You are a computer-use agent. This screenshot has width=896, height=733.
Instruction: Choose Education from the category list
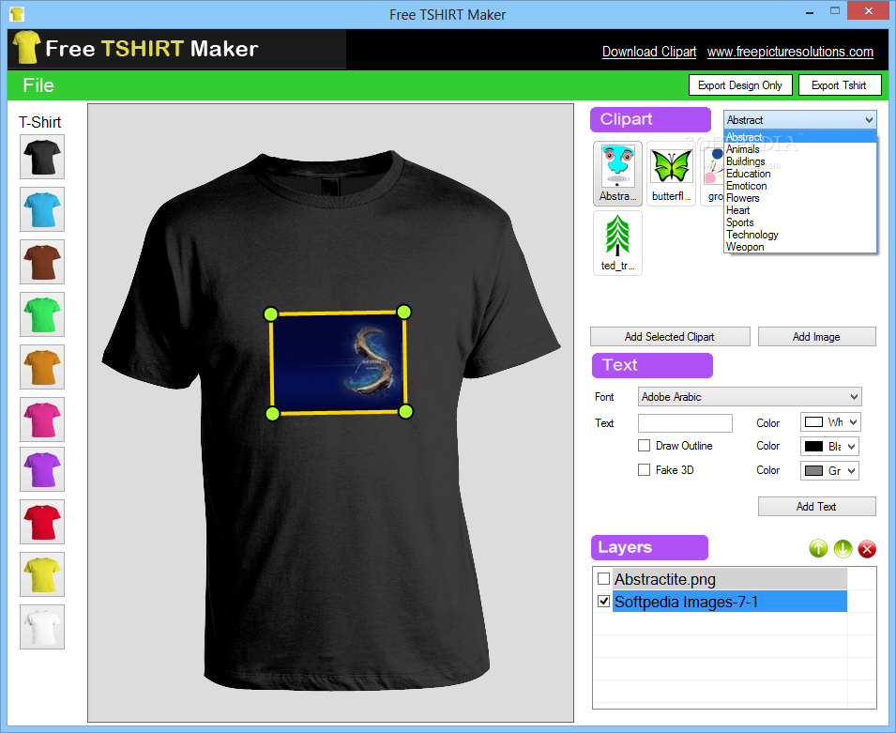pyautogui.click(x=800, y=174)
